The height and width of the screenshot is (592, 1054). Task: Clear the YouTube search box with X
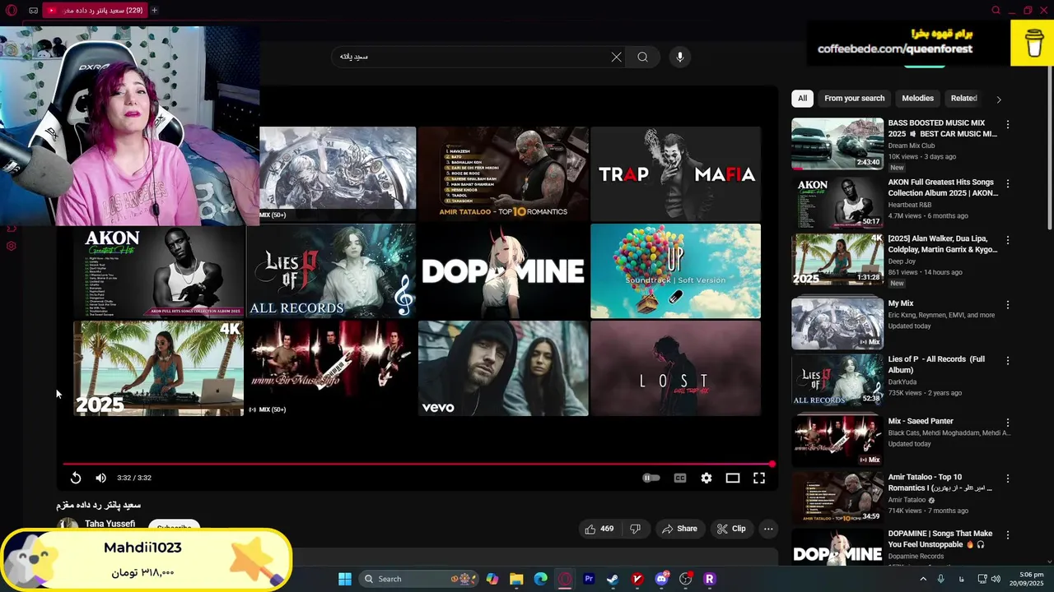616,57
